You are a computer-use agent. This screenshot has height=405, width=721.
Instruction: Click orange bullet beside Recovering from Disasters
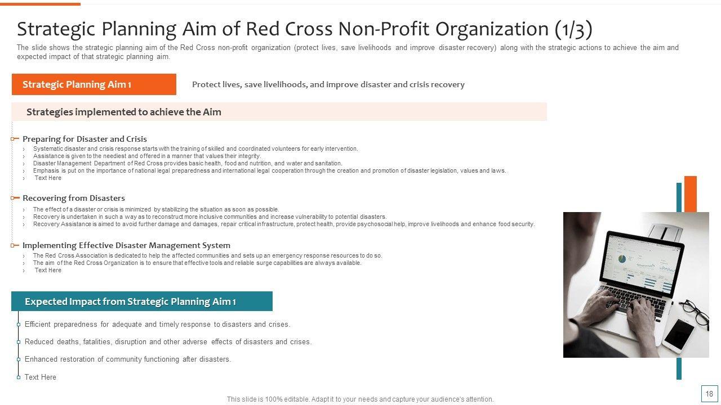15,198
